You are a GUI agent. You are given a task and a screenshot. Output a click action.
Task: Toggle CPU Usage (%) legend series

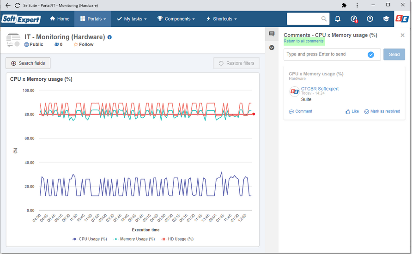pos(90,239)
